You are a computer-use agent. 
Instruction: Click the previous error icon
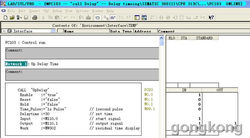tap(121, 18)
